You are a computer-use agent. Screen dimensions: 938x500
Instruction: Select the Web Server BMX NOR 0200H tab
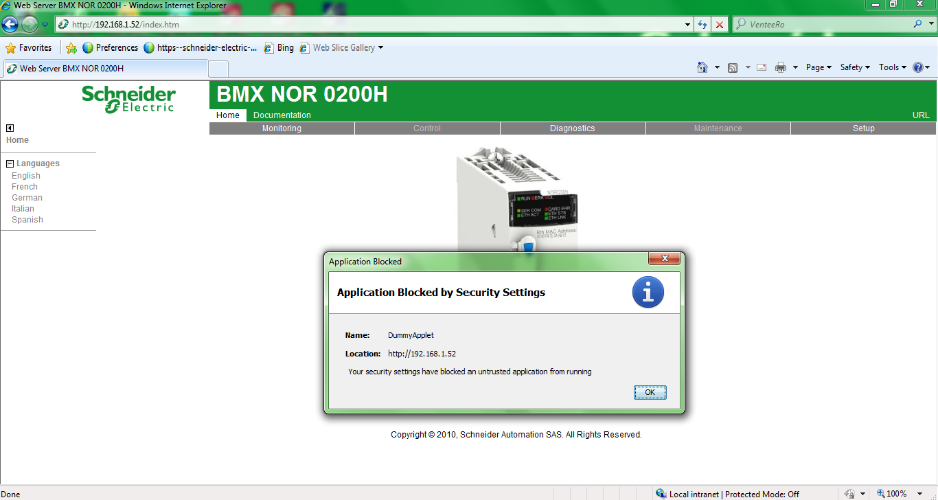tap(104, 69)
